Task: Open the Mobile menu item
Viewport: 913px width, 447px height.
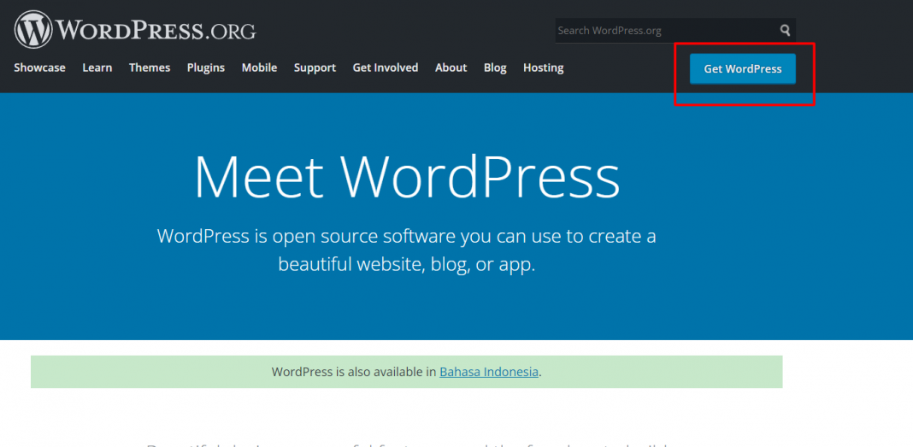Action: (259, 68)
